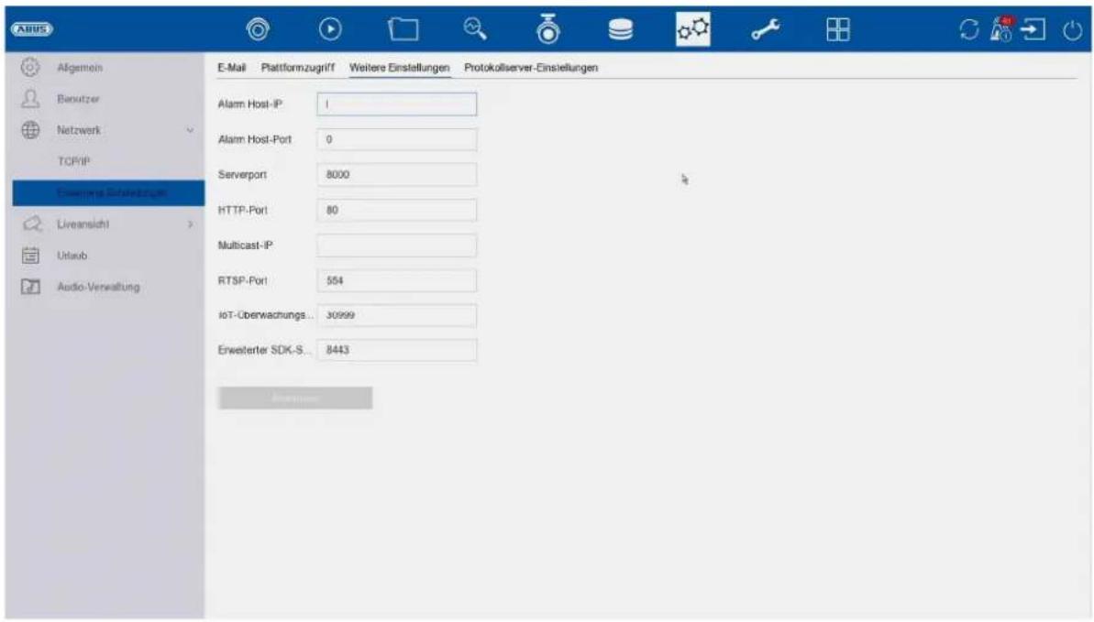Screen dimensions: 1094x622
Task: Click the logout arrow icon
Action: tap(1033, 29)
